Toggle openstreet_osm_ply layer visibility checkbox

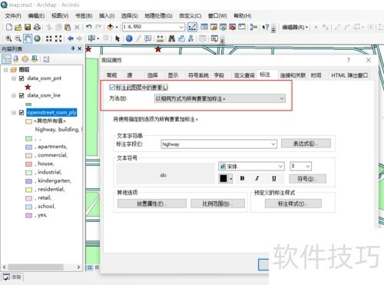click(22, 112)
